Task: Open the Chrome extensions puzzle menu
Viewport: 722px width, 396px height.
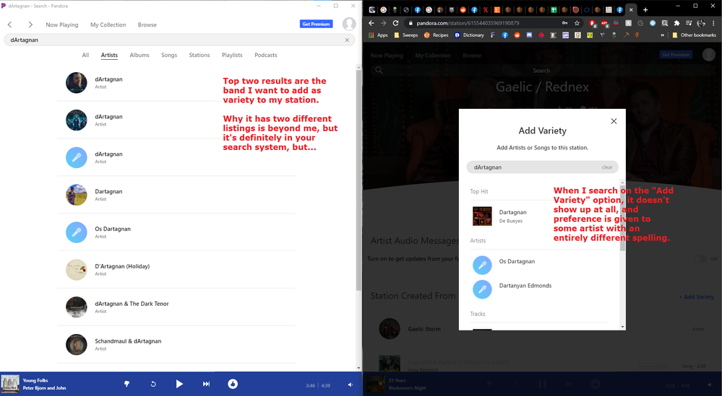Action: tap(676, 23)
